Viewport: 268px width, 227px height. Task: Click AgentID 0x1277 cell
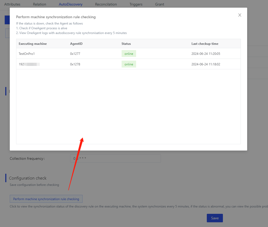pos(75,54)
